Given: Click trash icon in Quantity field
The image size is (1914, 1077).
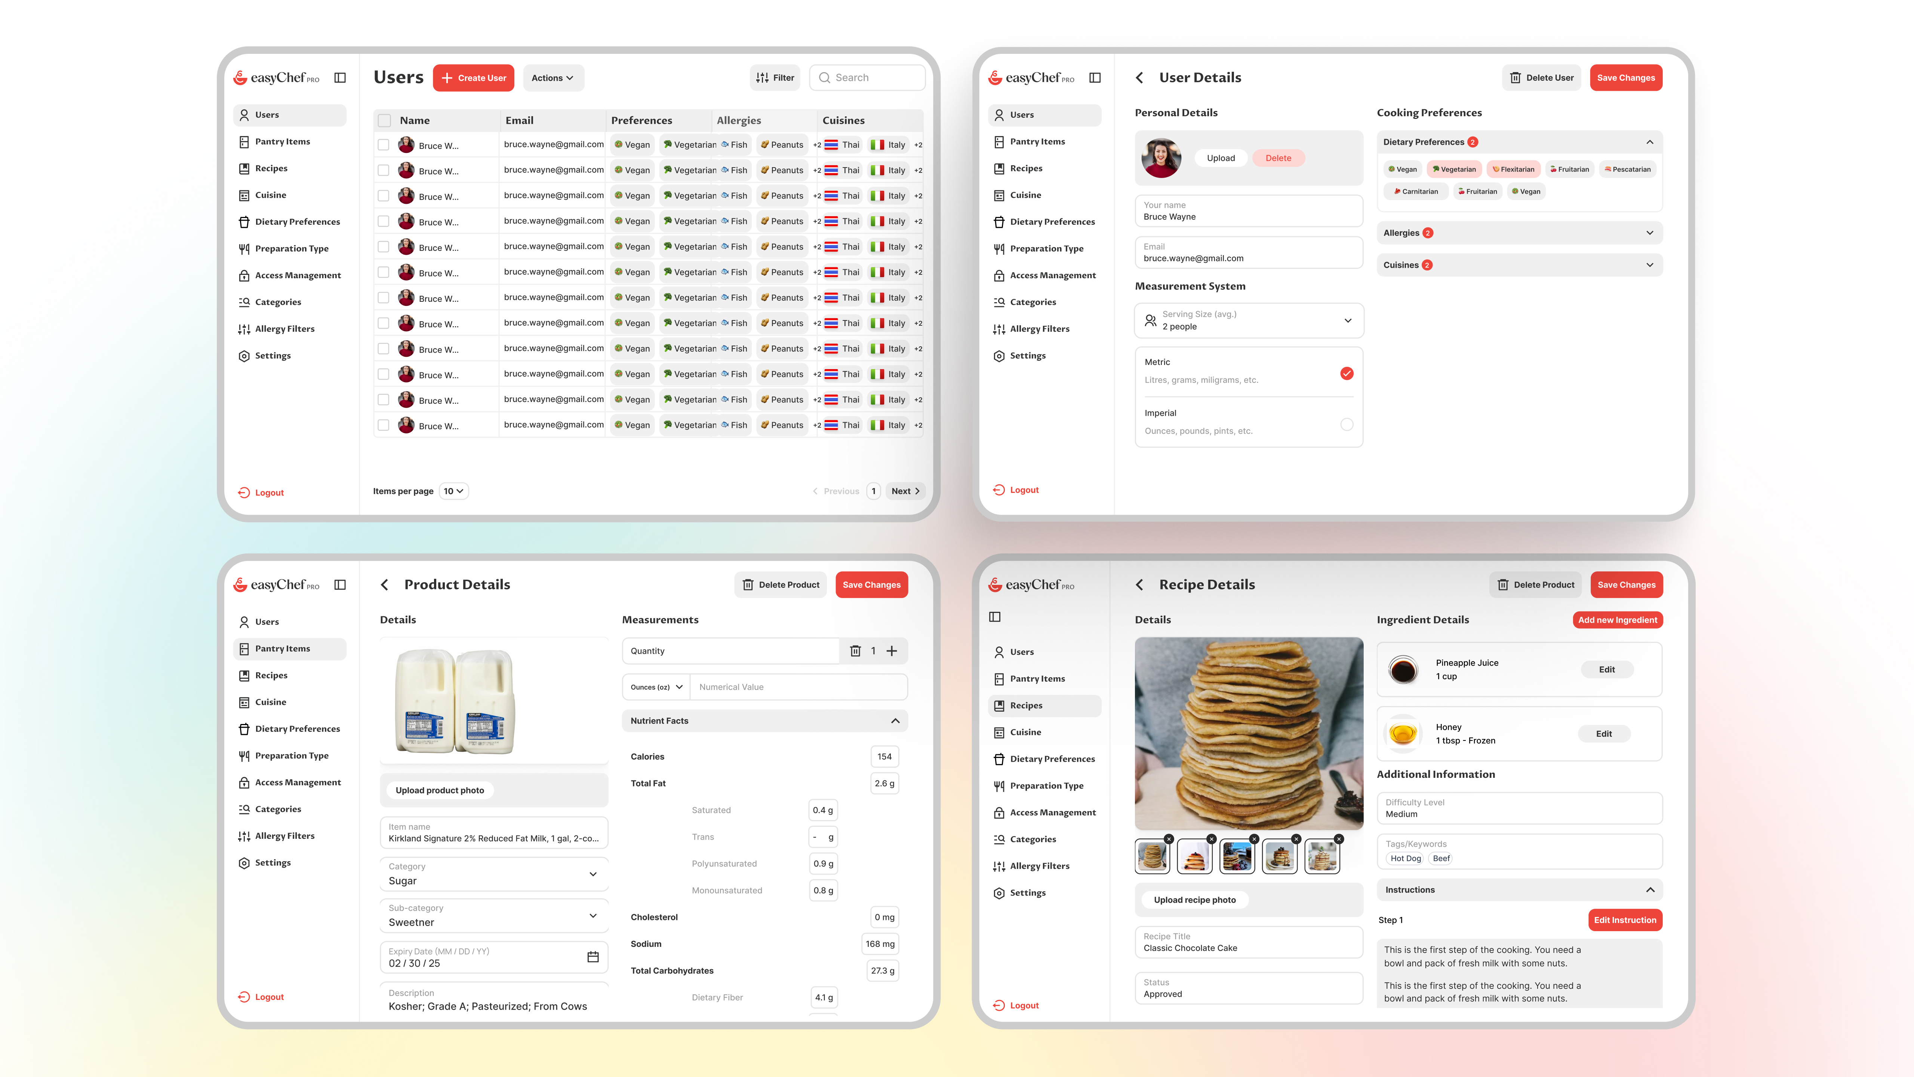Looking at the screenshot, I should (855, 650).
